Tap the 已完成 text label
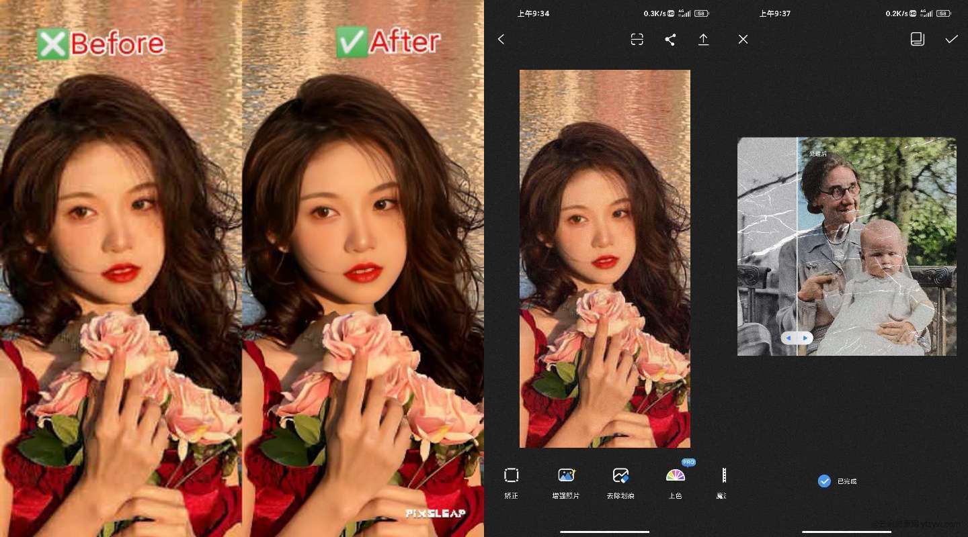 [847, 481]
